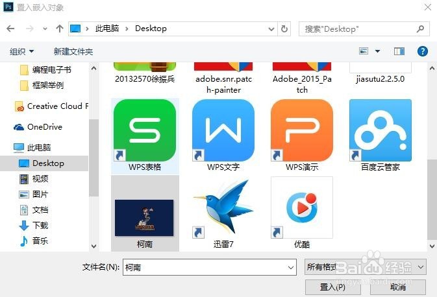This screenshot has height=297, width=437.
Task: Open recent locations dropdown arrow
Action: tap(45, 29)
